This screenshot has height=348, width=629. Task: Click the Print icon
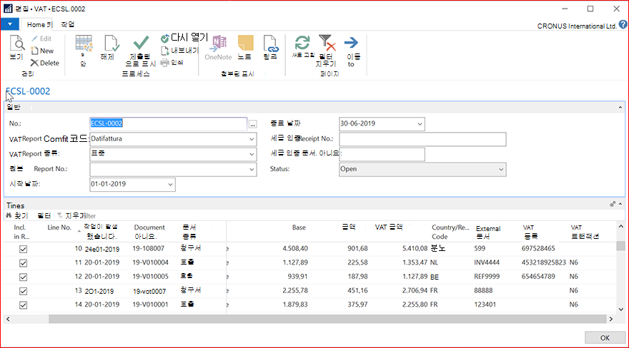point(164,63)
